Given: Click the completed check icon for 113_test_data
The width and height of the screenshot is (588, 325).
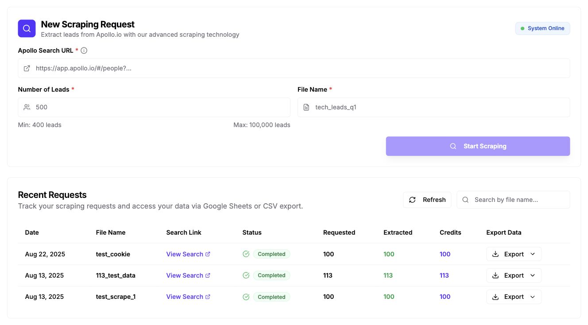Looking at the screenshot, I should pos(246,275).
